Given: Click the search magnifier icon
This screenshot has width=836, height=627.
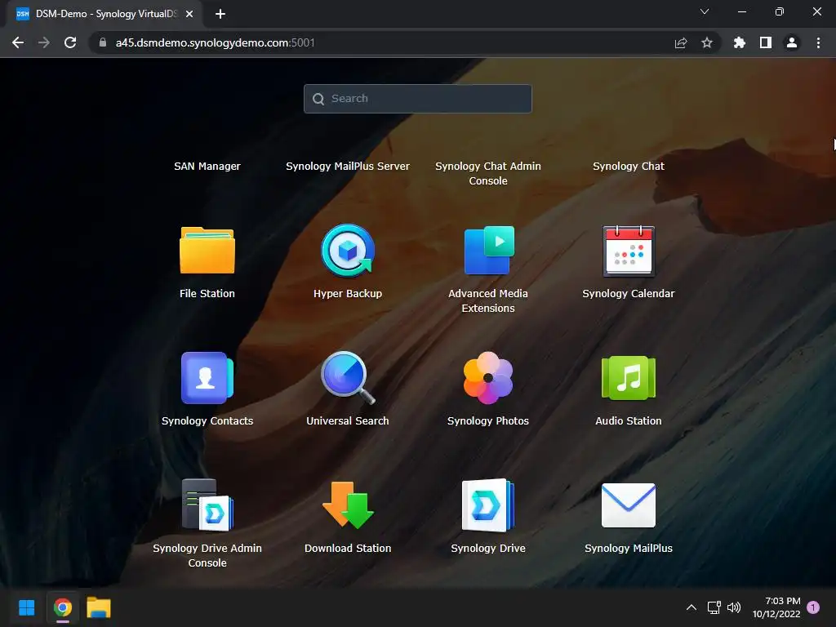Looking at the screenshot, I should pyautogui.click(x=318, y=99).
